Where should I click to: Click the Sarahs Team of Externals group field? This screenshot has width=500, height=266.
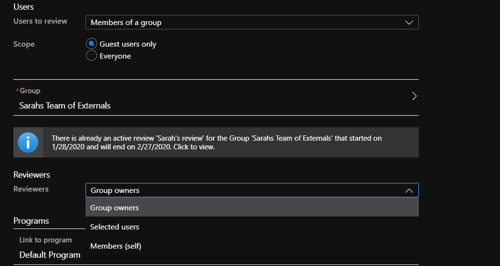65,105
